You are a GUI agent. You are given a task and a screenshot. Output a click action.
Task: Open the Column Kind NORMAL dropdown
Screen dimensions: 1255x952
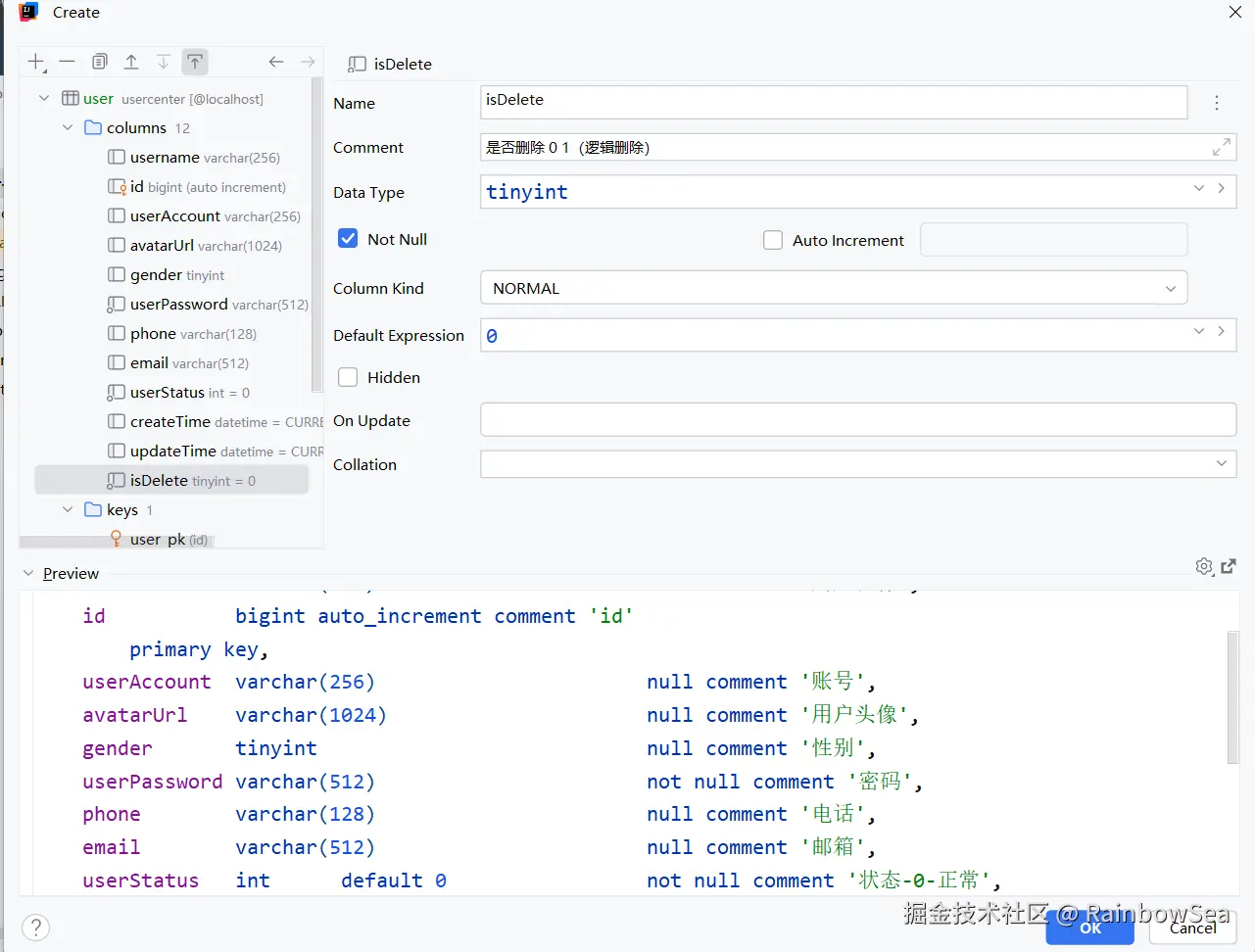[x=833, y=288]
